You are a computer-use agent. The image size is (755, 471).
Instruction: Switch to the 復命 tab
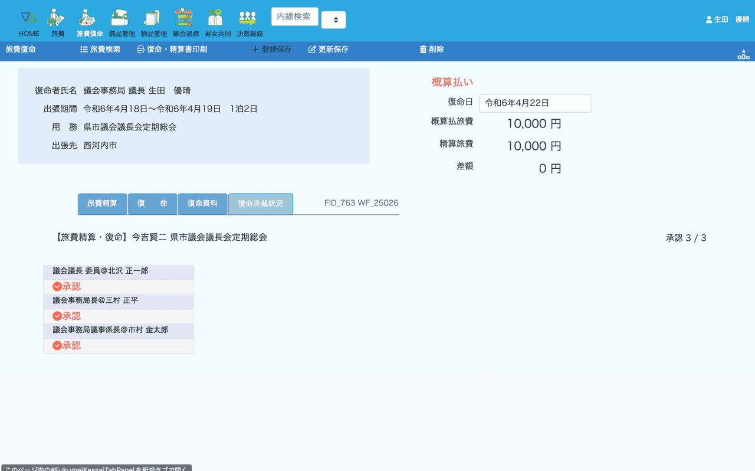pyautogui.click(x=152, y=204)
